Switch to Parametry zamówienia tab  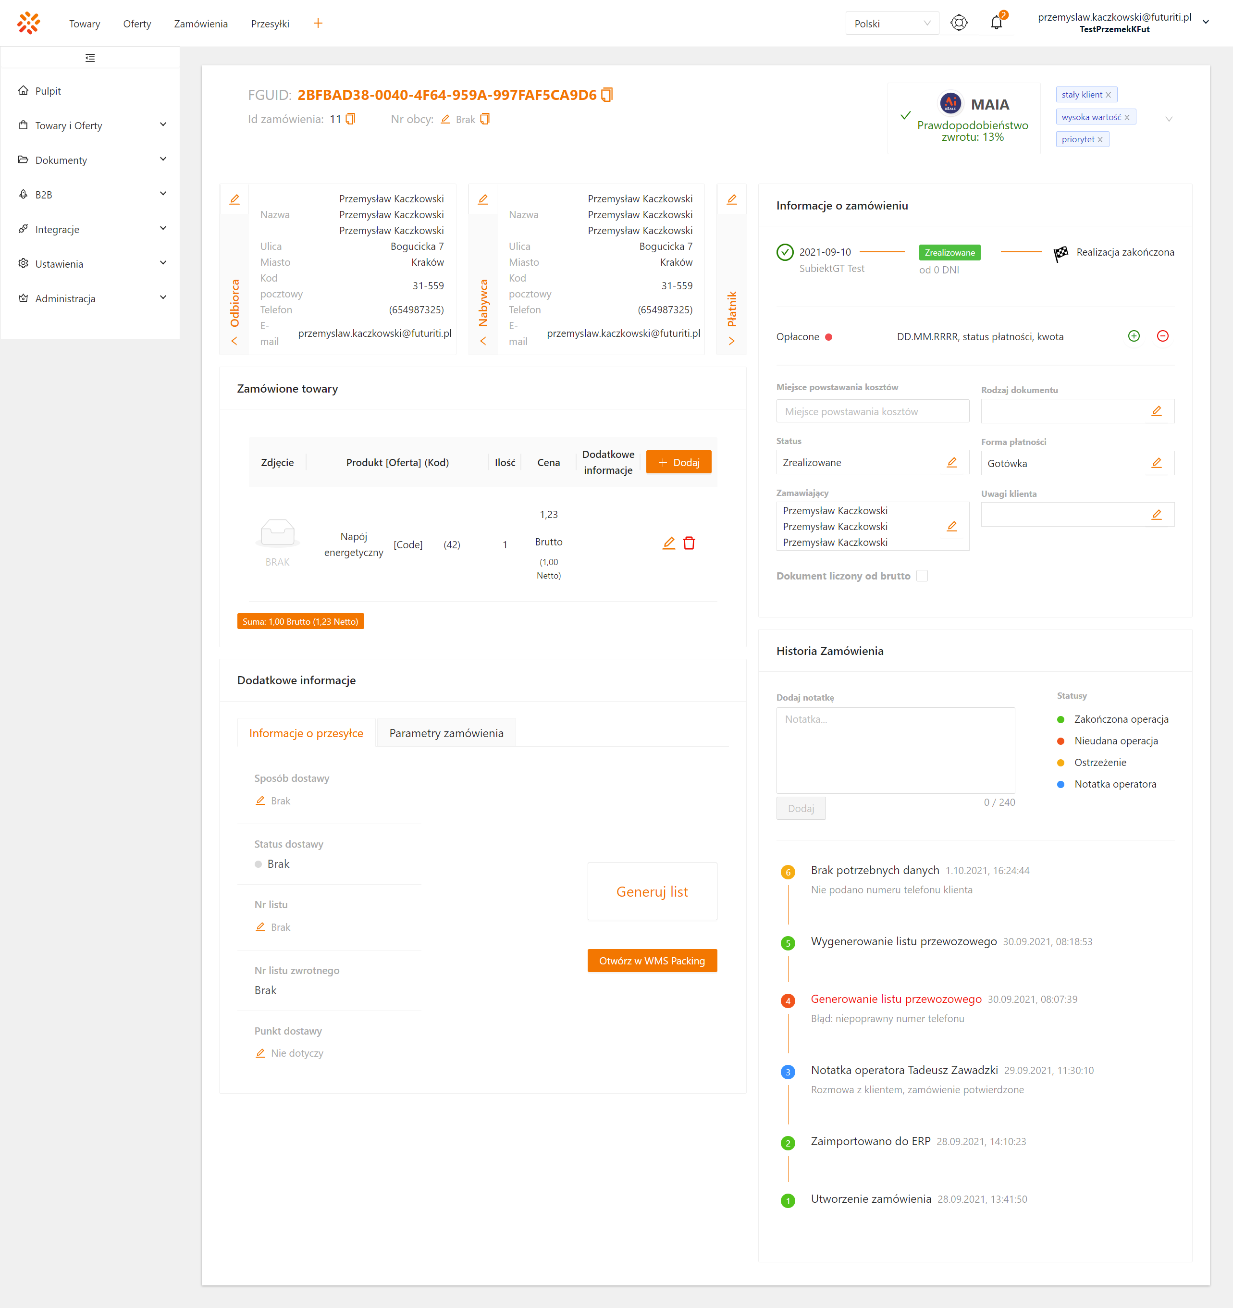(x=446, y=733)
